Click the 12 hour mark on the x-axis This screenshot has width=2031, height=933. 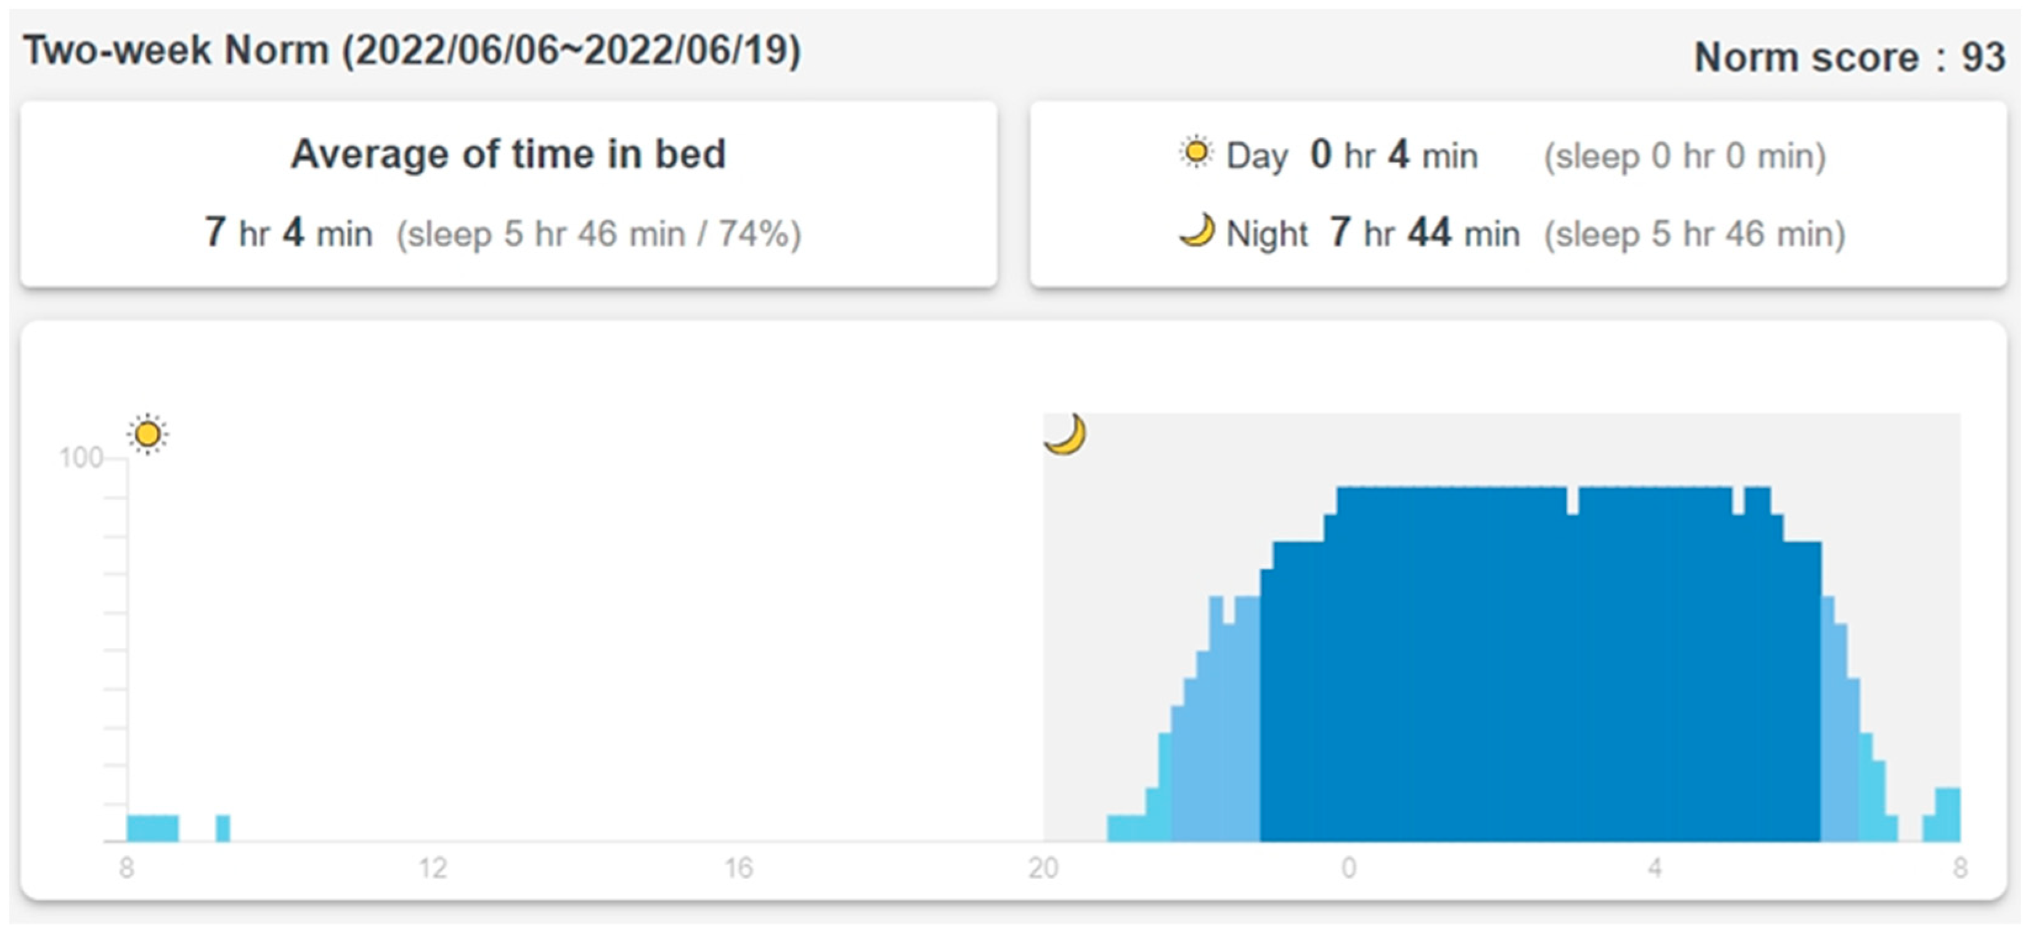click(x=433, y=868)
